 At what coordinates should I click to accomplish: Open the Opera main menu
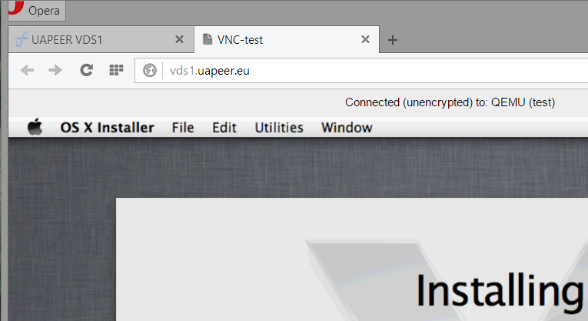[37, 11]
